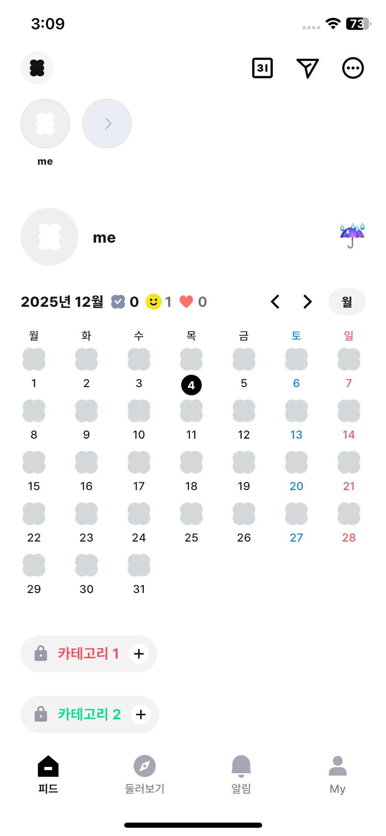This screenshot has height=836, width=386.
Task: Toggle the lock on 카테고리 2
Action: pyautogui.click(x=41, y=714)
